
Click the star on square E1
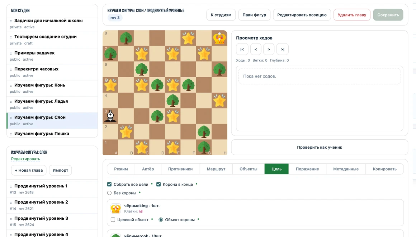tap(173, 148)
